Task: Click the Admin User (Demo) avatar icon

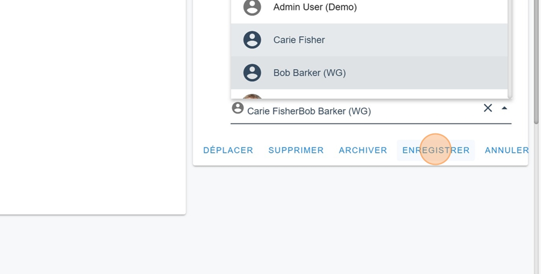Action: click(x=252, y=7)
